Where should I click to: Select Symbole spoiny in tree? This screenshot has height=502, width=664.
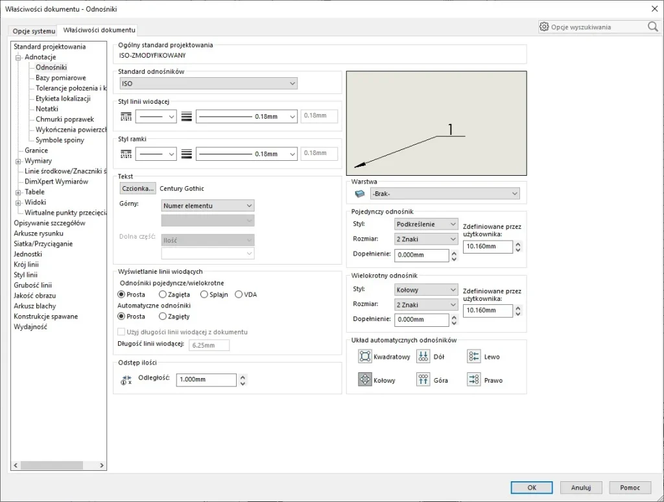click(60, 140)
